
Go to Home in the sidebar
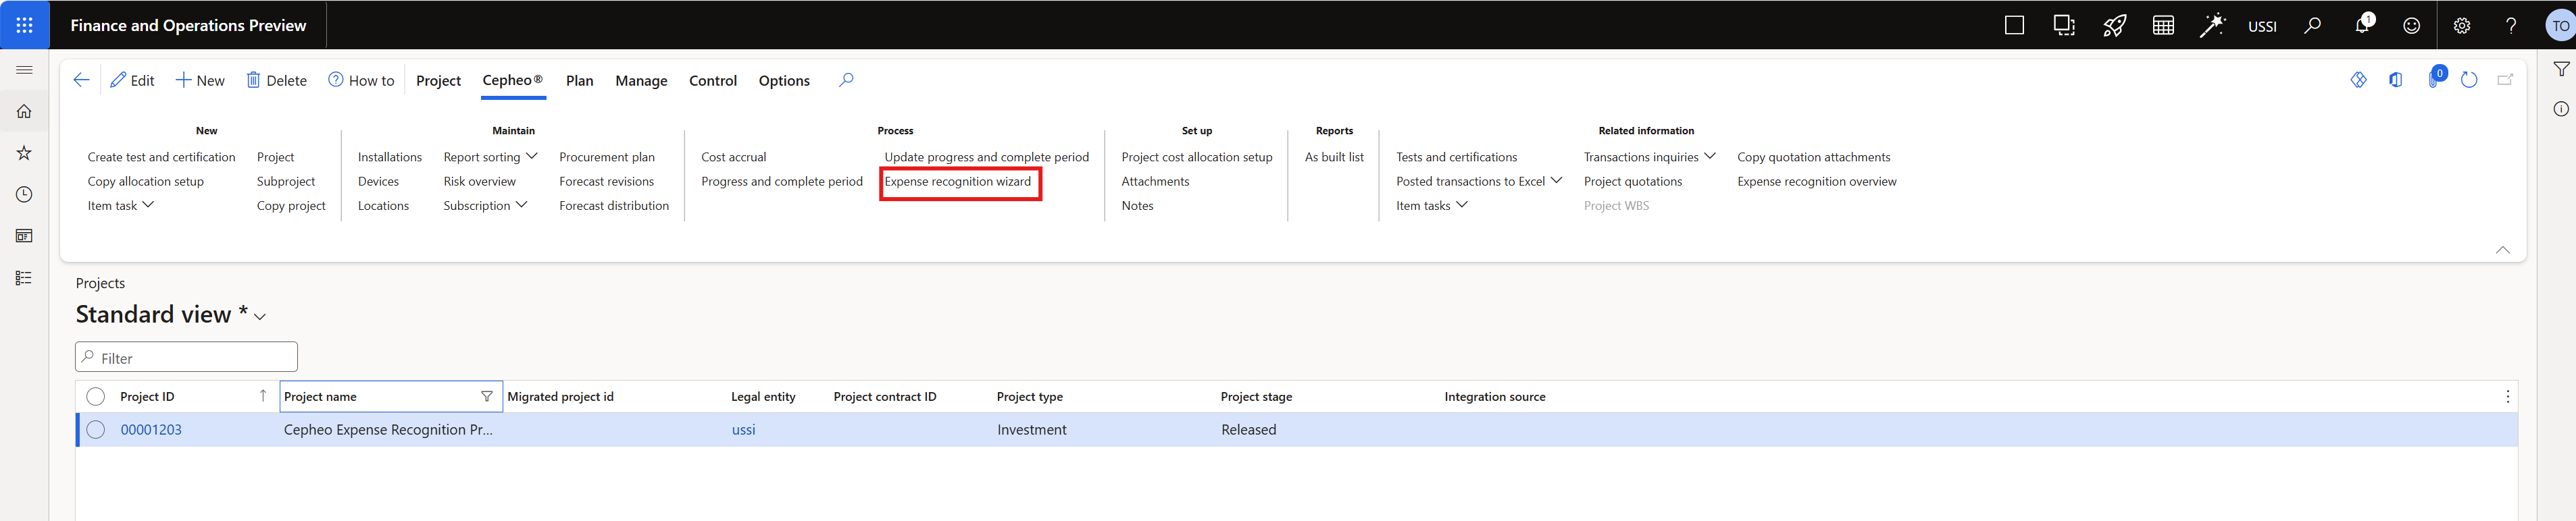24,112
